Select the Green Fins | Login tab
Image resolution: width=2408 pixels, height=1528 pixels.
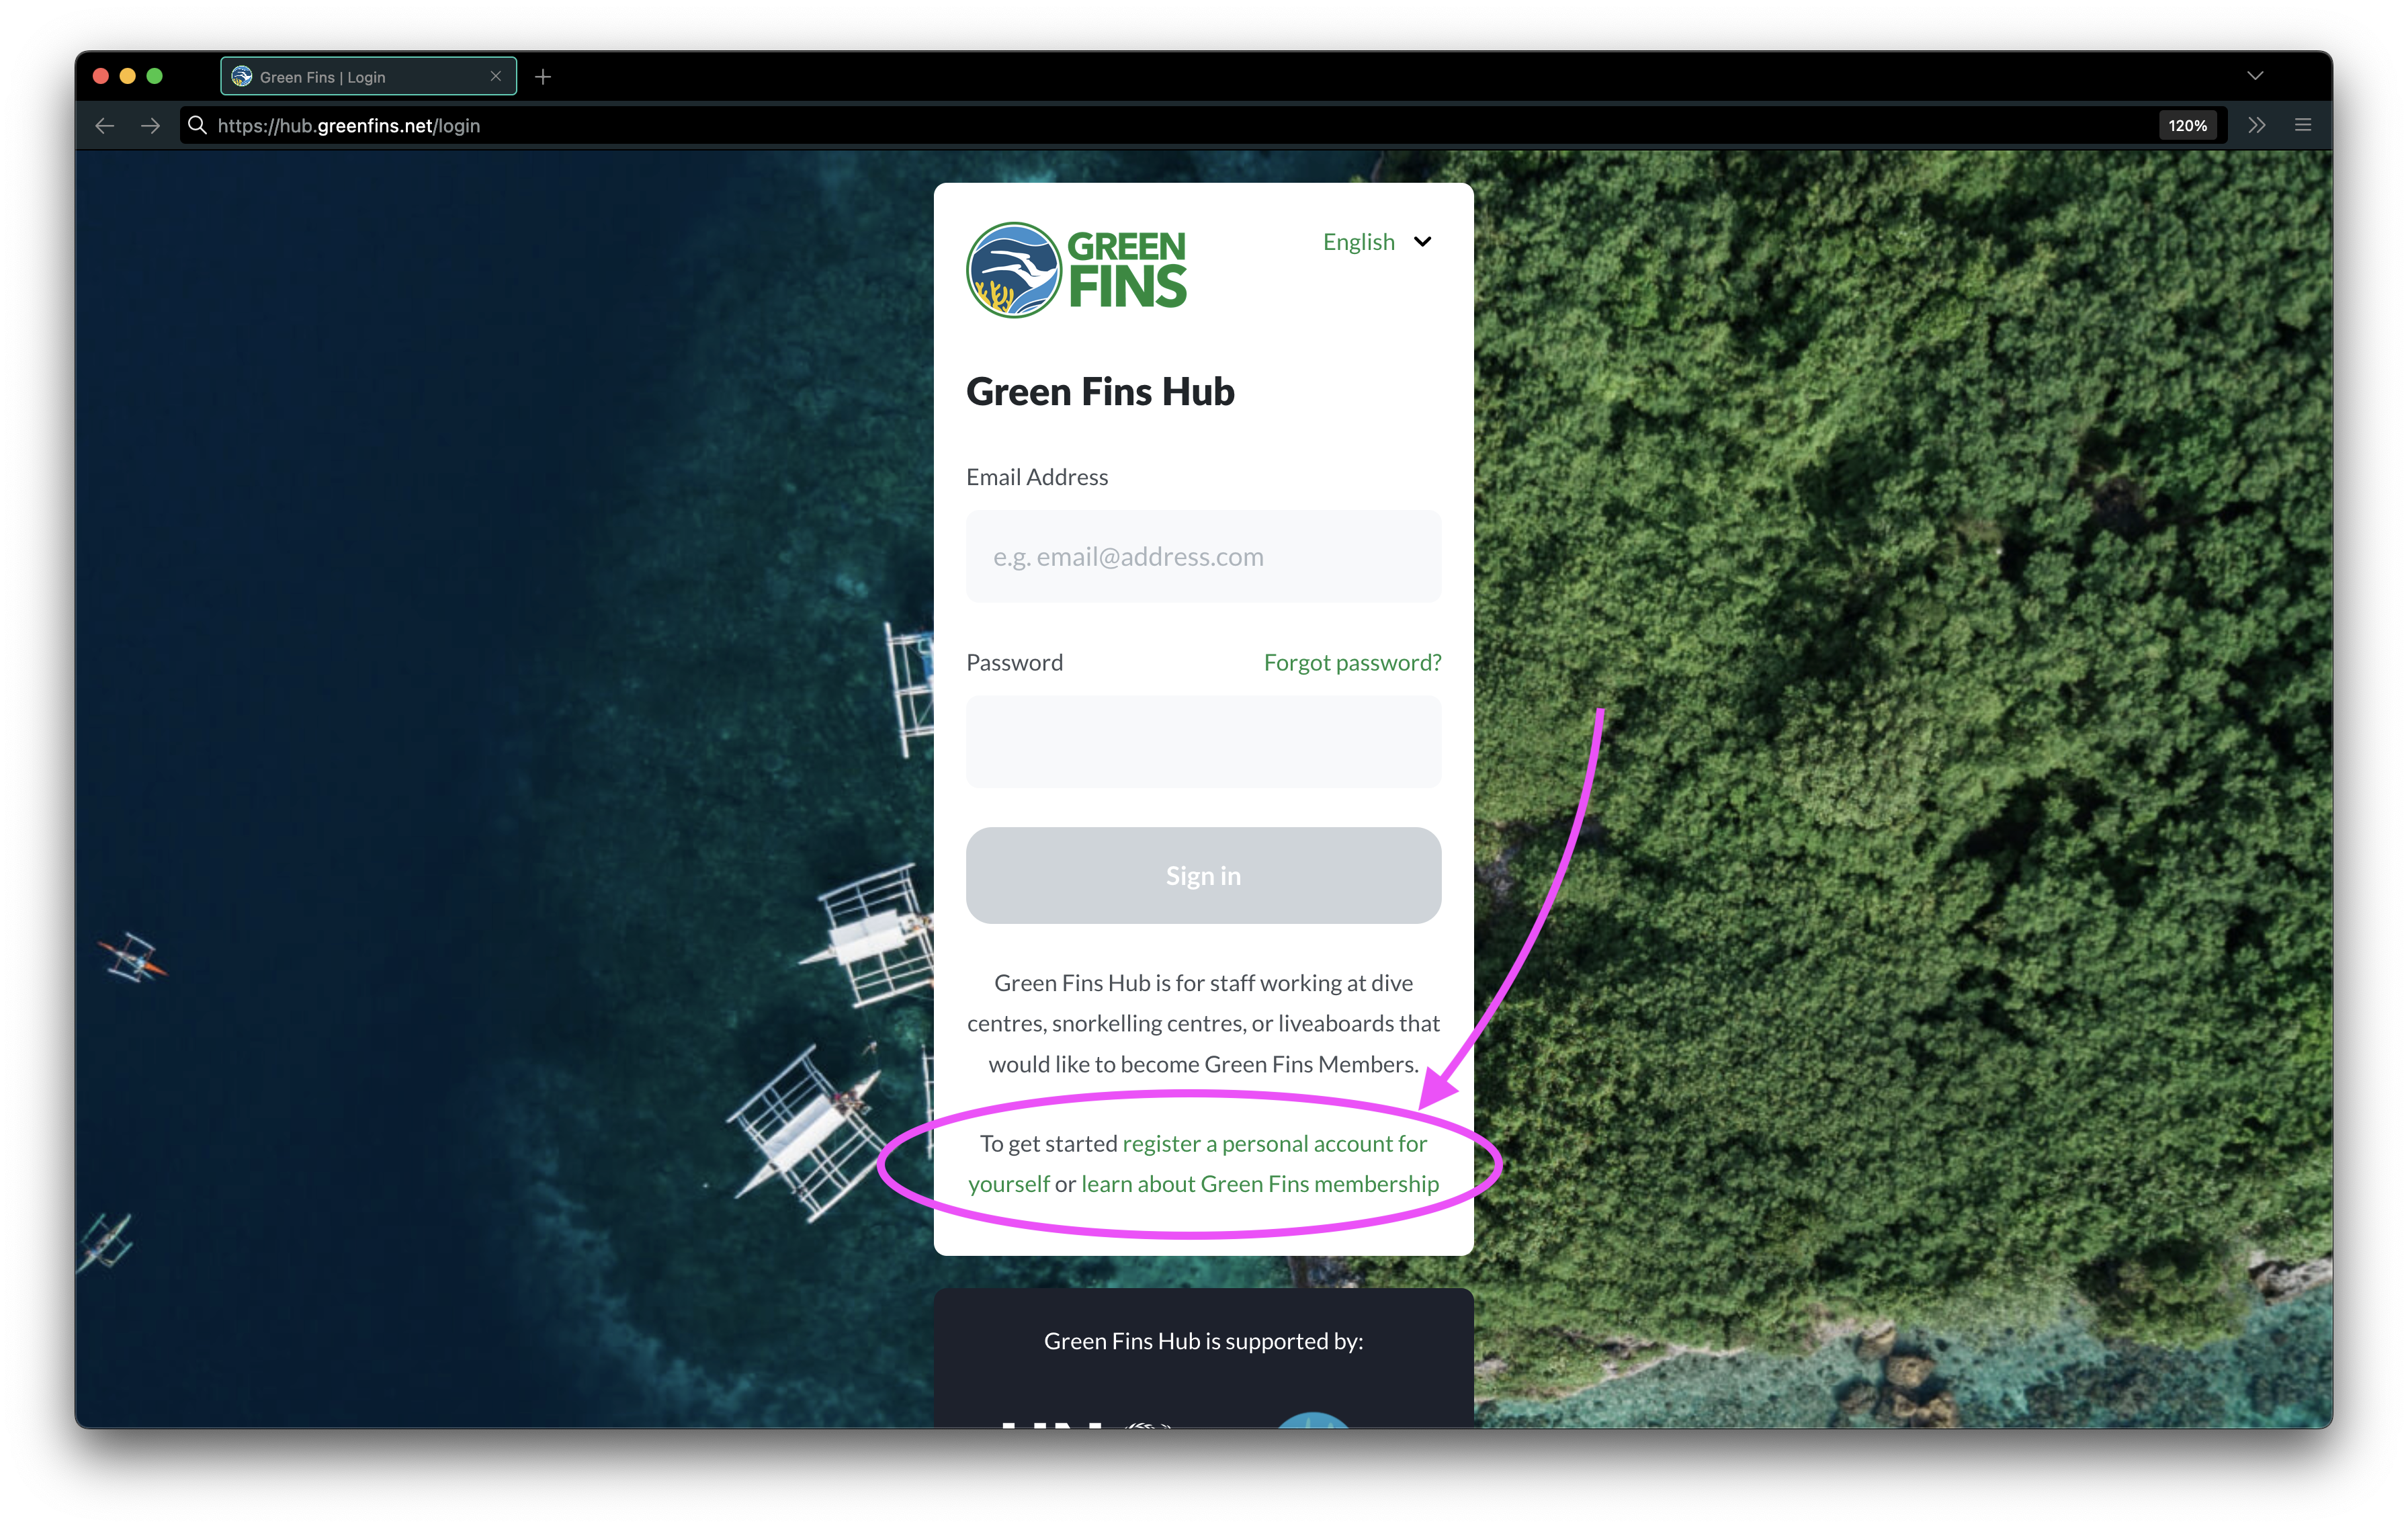click(368, 77)
